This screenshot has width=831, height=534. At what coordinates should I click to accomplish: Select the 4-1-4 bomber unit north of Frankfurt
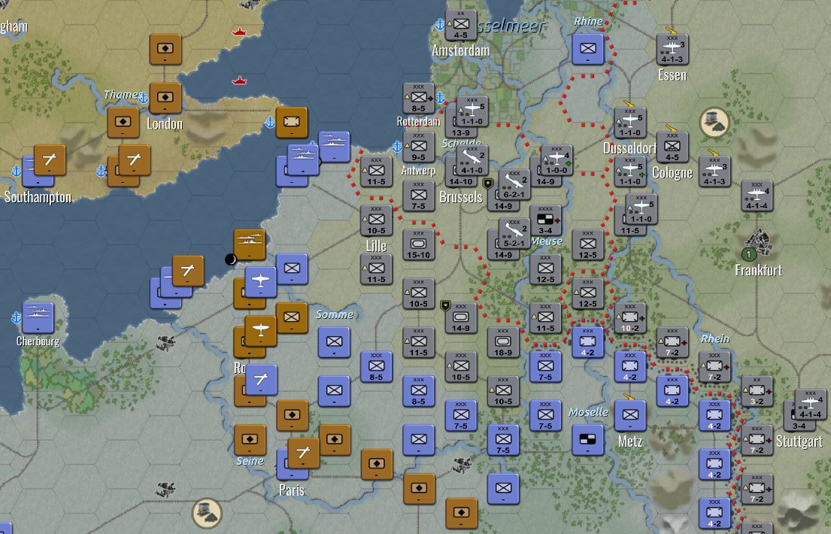coord(757,196)
